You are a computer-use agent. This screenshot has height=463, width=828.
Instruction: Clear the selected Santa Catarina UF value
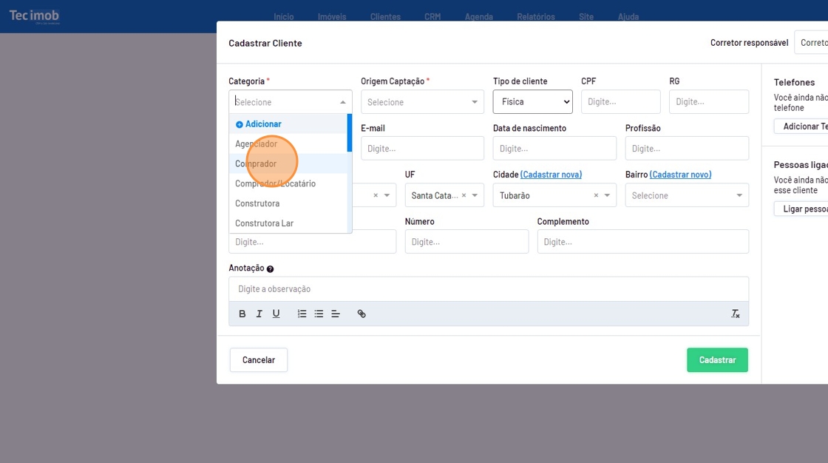pos(464,196)
